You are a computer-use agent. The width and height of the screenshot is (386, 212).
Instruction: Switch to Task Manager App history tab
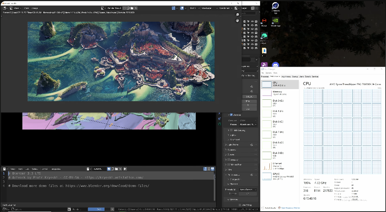click(286, 77)
